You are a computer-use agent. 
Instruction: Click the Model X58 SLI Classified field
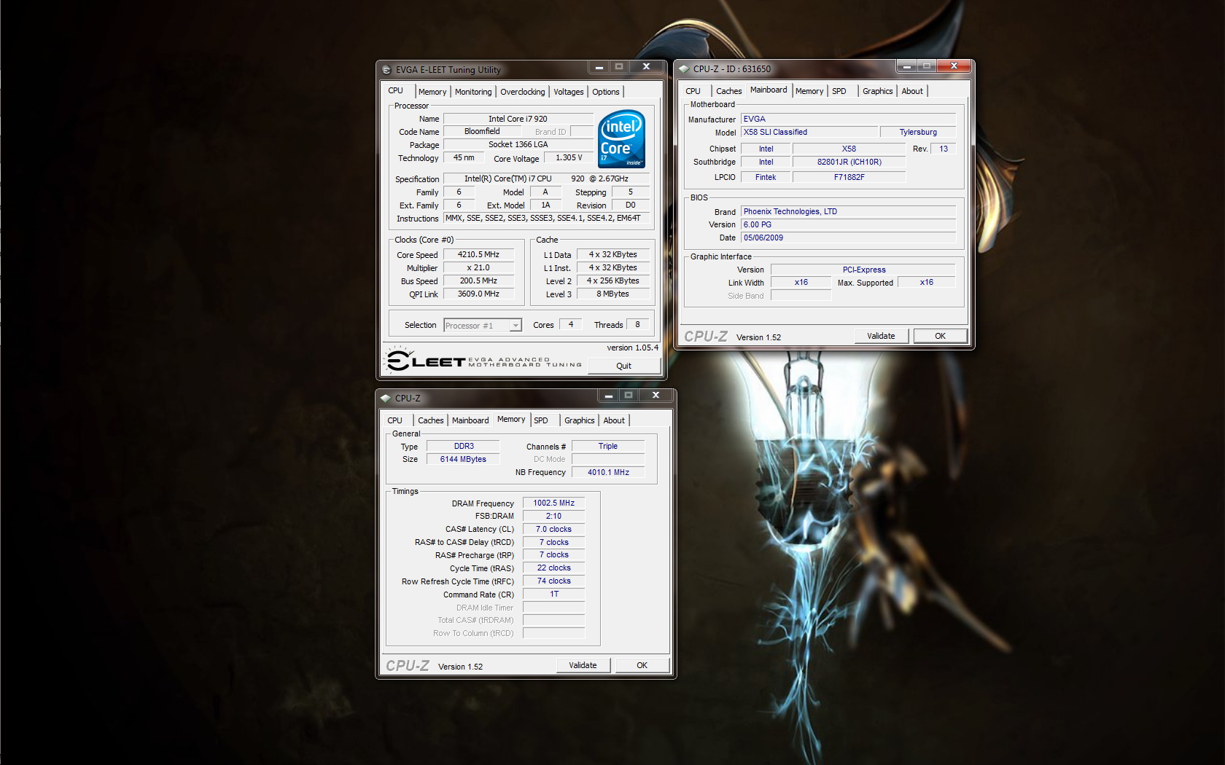click(x=809, y=133)
